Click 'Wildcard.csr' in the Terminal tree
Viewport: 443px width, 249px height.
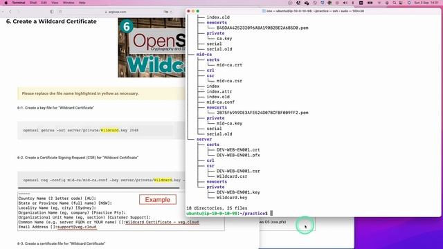click(232, 176)
